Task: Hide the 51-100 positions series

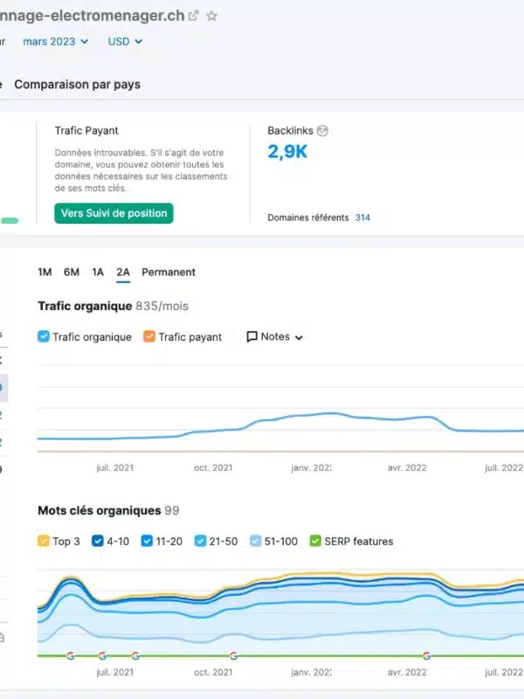Action: click(x=256, y=541)
